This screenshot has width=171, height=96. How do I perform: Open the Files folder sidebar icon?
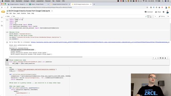click(2, 26)
